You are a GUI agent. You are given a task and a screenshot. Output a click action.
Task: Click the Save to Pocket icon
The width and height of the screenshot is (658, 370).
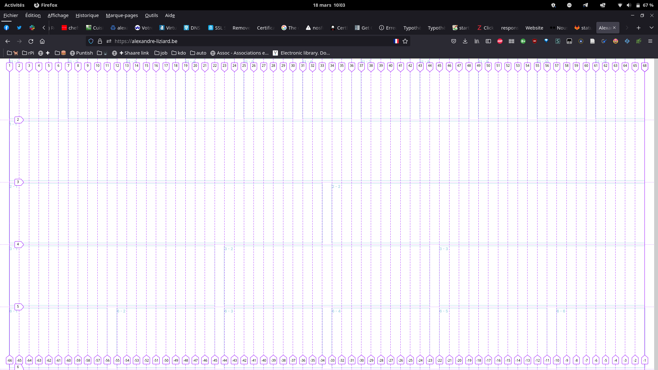click(x=454, y=41)
